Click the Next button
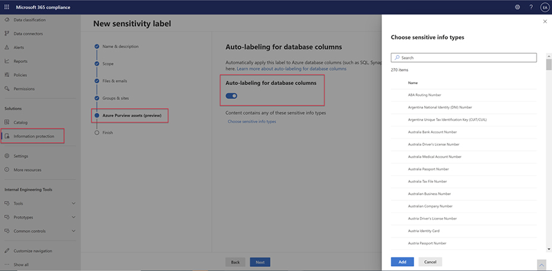This screenshot has width=552, height=271. tap(260, 262)
